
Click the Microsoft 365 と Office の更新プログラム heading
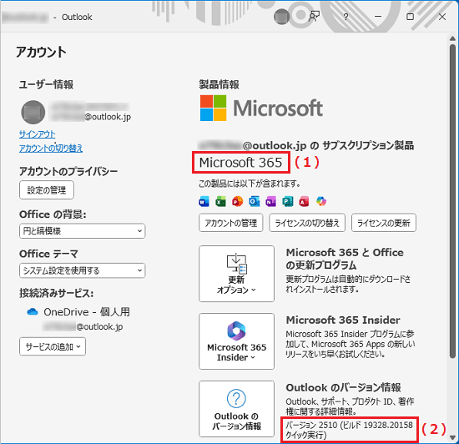pos(345,259)
